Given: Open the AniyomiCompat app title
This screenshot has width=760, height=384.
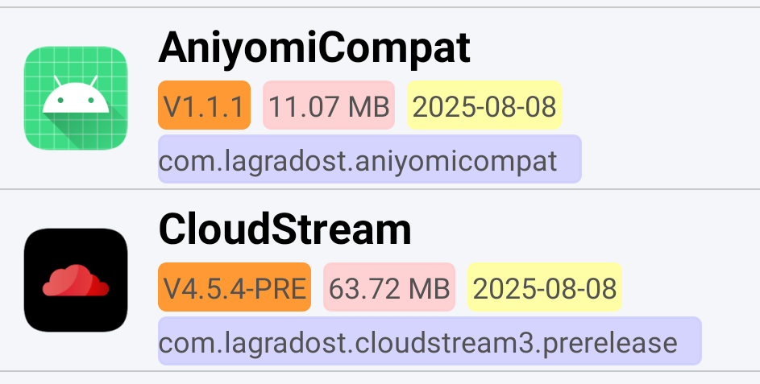Looking at the screenshot, I should click(314, 49).
